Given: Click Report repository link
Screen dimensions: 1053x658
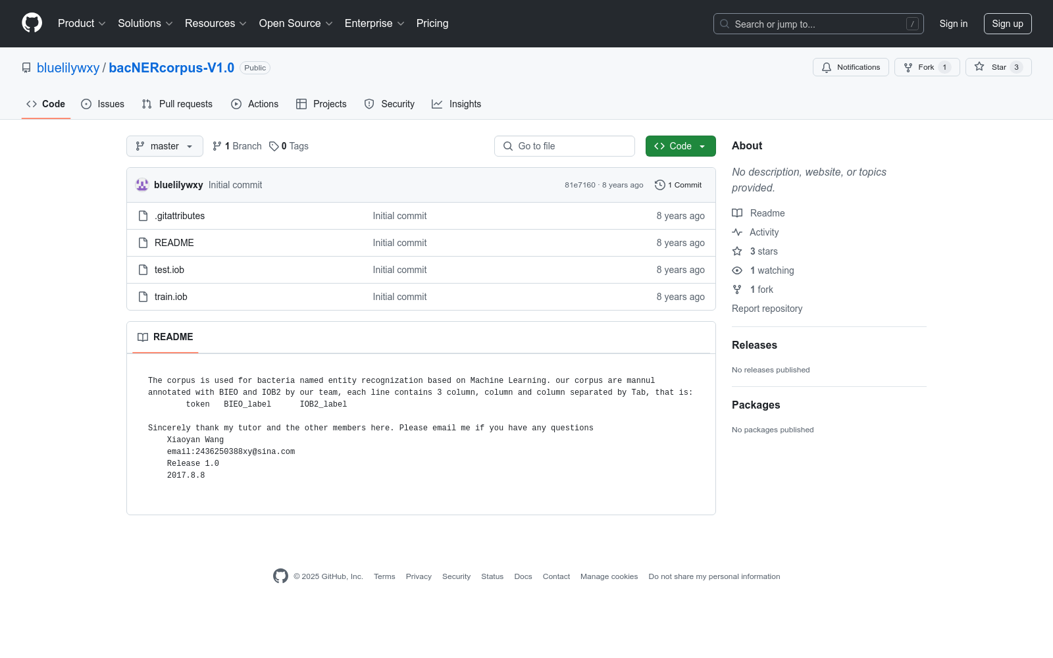Looking at the screenshot, I should coord(767,309).
